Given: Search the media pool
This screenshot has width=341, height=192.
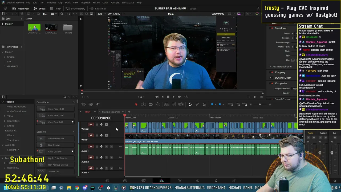Looking at the screenshot, I should pyautogui.click(x=62, y=14).
